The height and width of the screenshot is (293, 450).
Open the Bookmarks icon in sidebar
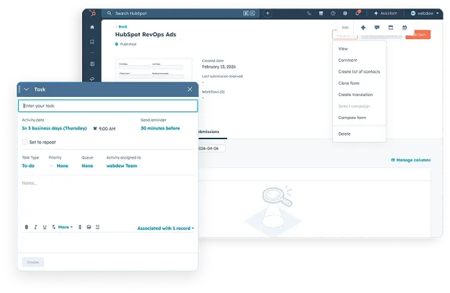92,42
